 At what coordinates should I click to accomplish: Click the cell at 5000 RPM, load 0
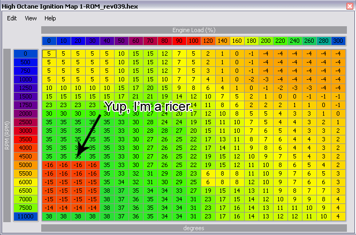[x=49, y=165]
